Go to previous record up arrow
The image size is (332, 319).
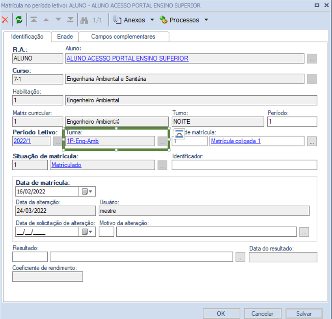[x=46, y=20]
